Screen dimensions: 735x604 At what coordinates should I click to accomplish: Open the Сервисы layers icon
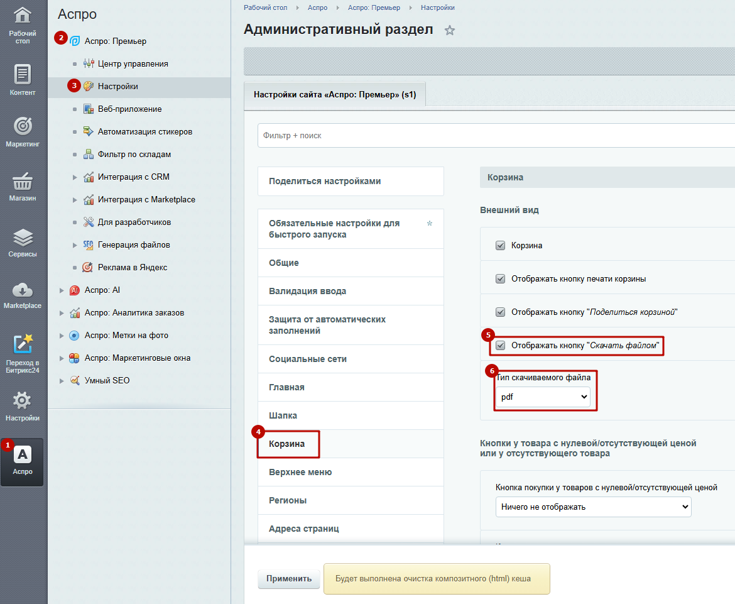pyautogui.click(x=23, y=238)
